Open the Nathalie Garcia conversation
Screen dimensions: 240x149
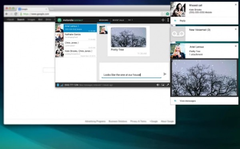(x=76, y=36)
